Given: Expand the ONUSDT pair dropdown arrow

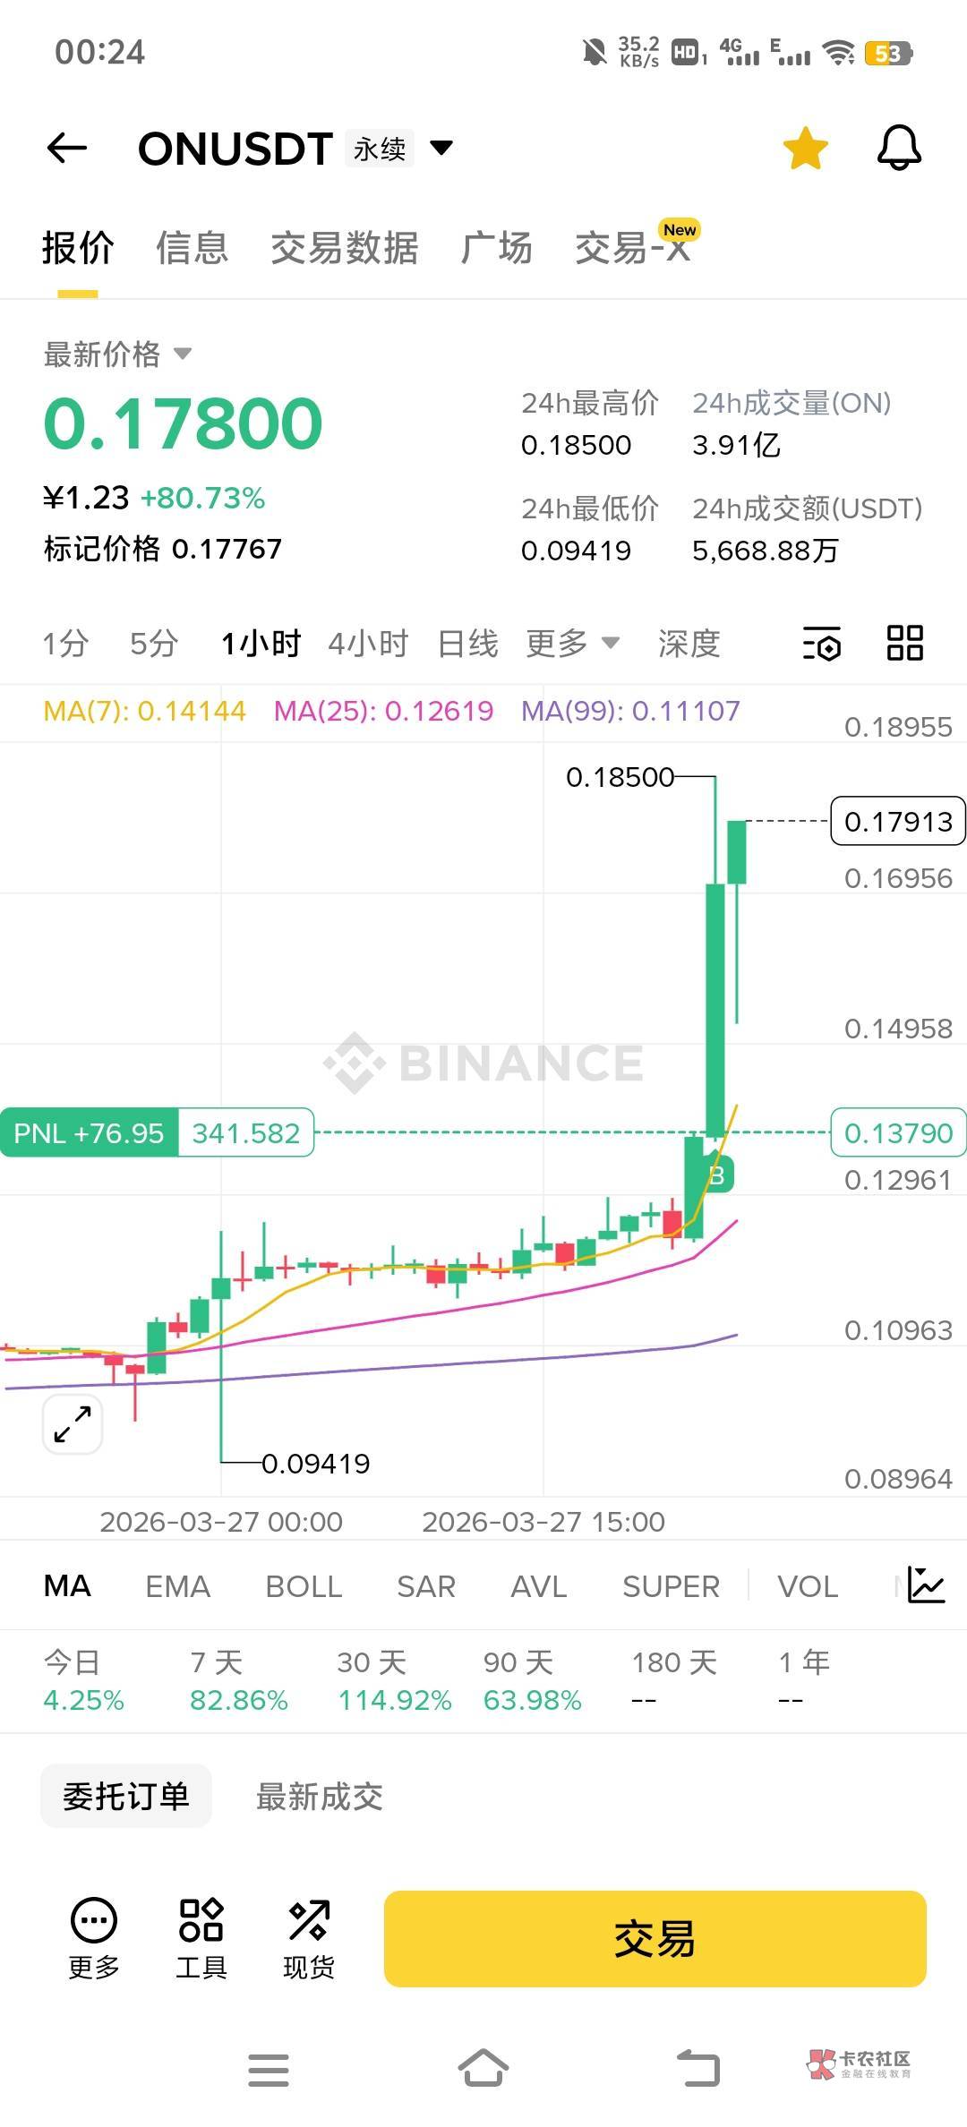Looking at the screenshot, I should pos(441,148).
